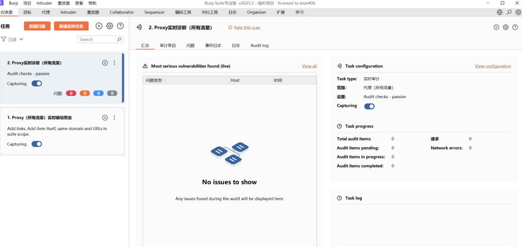Image resolution: width=522 pixels, height=247 pixels.
Task: Open help icon in Tasks header
Action: click(120, 26)
